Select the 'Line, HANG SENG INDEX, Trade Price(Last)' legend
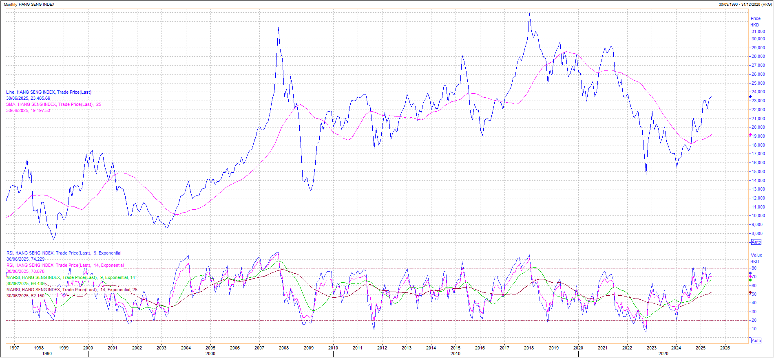This screenshot has width=774, height=358. [x=49, y=92]
